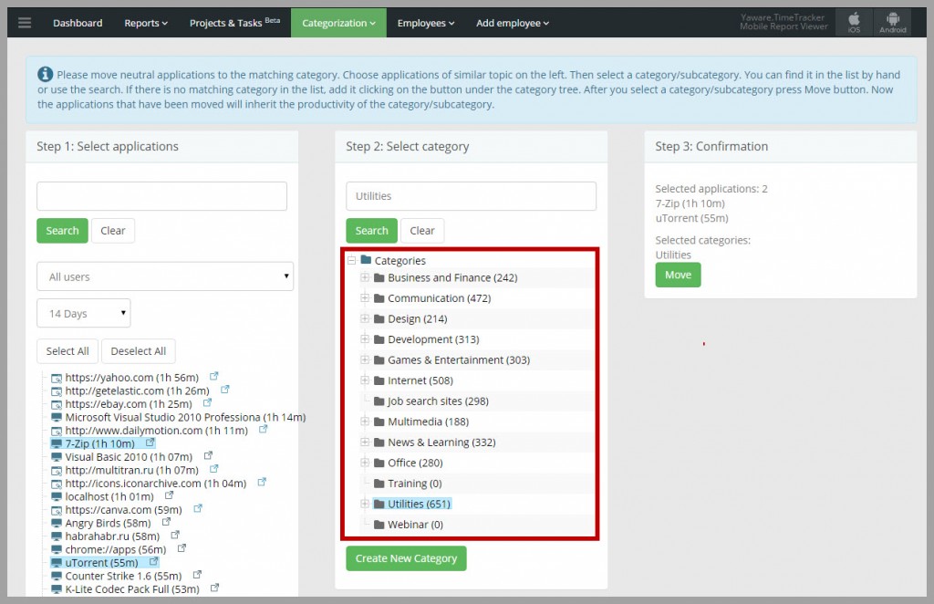Click the Deselect All button
The height and width of the screenshot is (604, 934).
(139, 351)
